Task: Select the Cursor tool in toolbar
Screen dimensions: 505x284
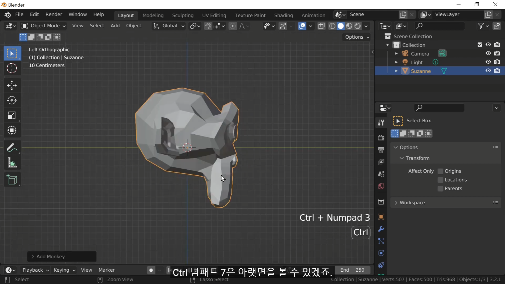Action: click(x=12, y=69)
